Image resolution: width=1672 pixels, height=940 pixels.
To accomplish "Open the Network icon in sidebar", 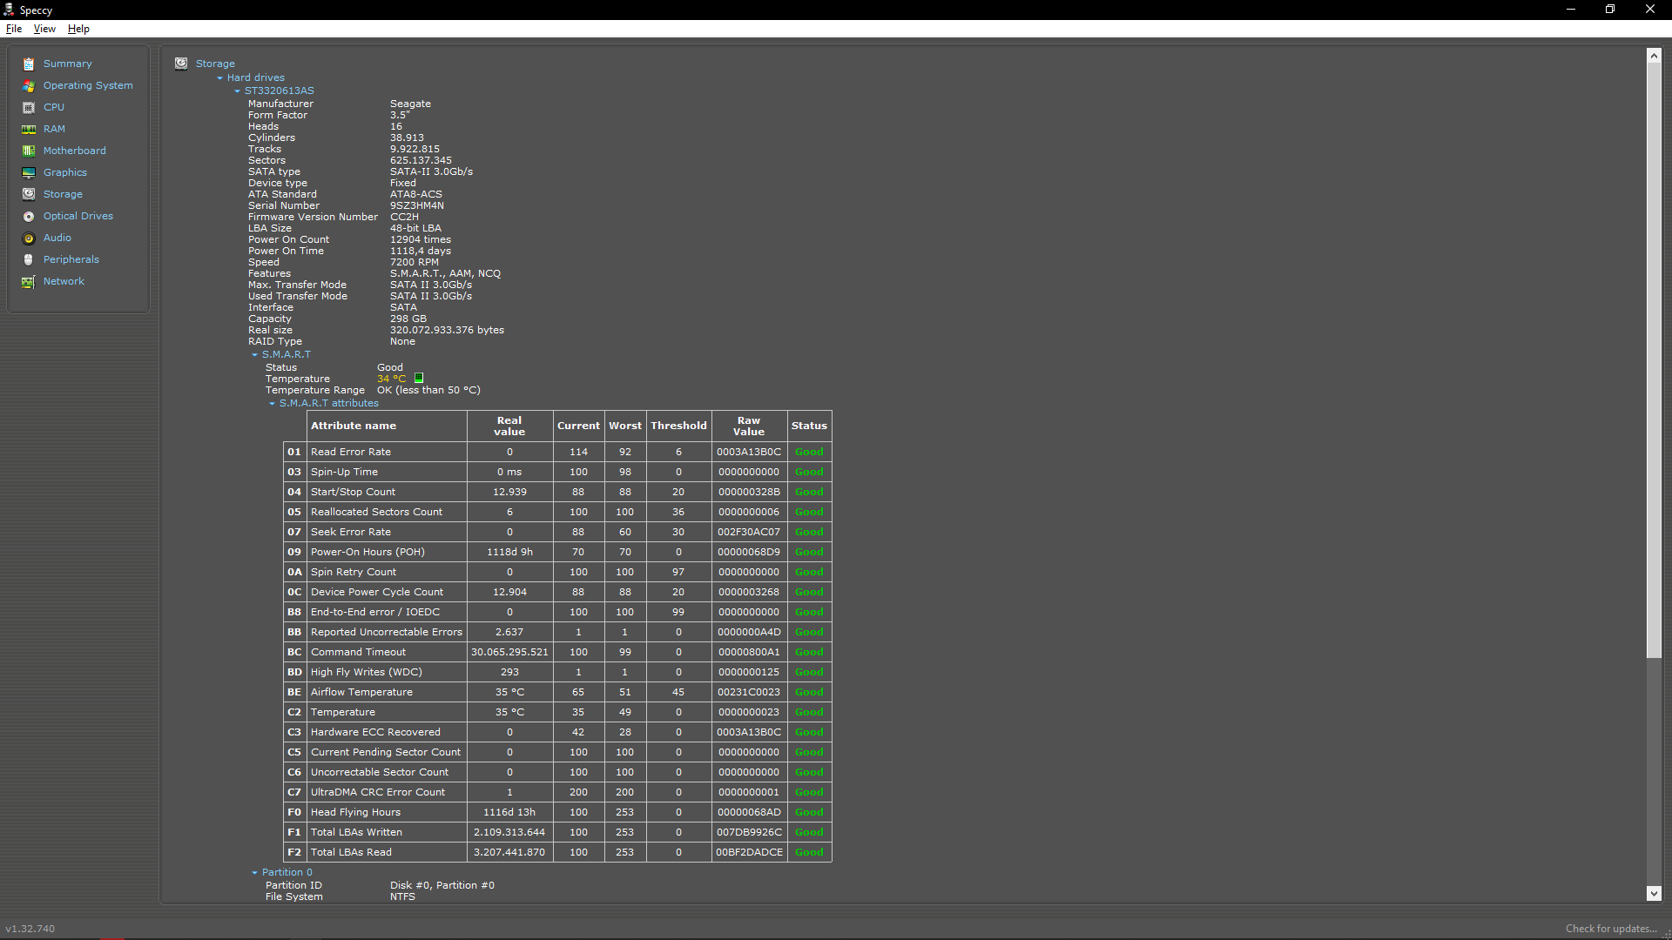I will coord(29,281).
